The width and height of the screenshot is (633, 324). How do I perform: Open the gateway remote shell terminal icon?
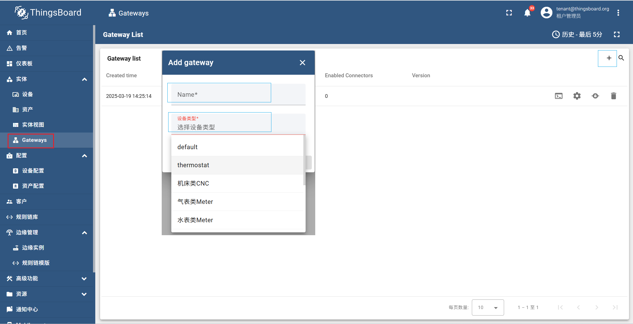pyautogui.click(x=559, y=96)
